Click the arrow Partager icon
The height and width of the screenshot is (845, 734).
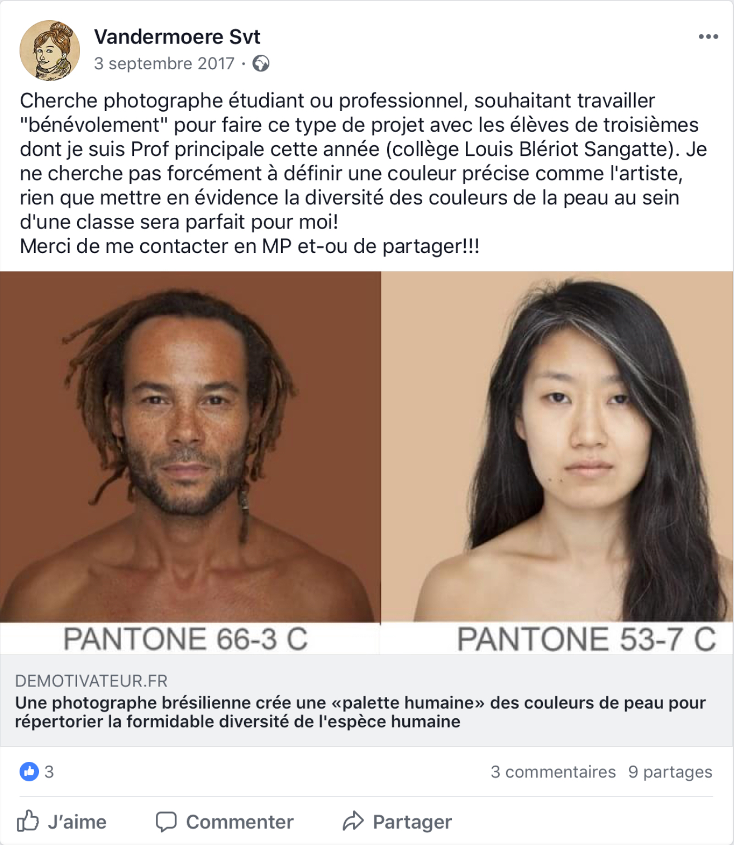coord(353,822)
